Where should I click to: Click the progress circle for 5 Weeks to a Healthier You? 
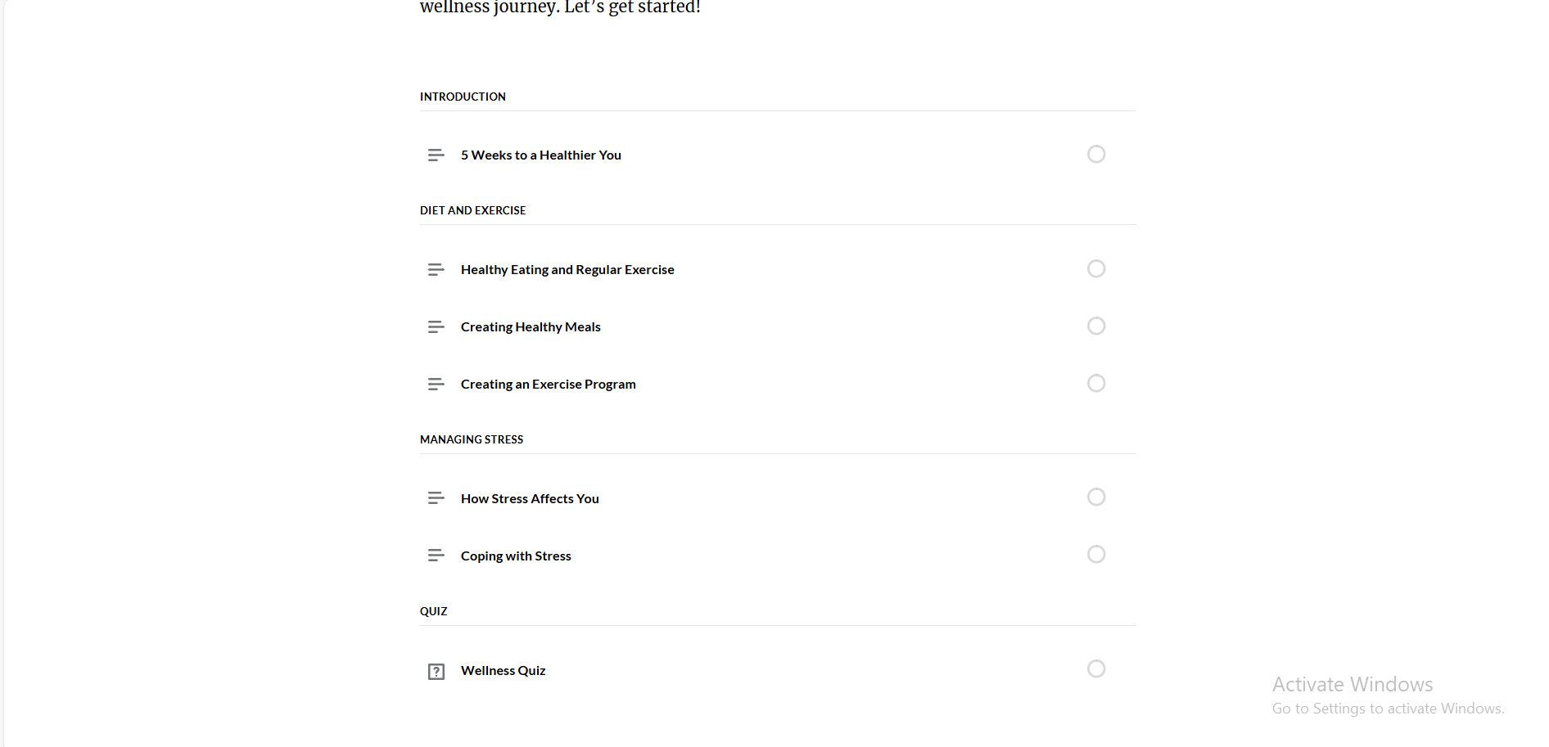click(x=1096, y=154)
